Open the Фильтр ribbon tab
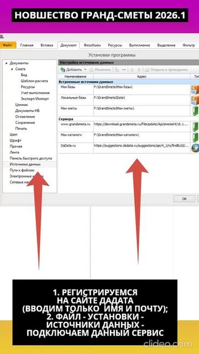The height and width of the screenshot is (354, 199). (x=188, y=45)
